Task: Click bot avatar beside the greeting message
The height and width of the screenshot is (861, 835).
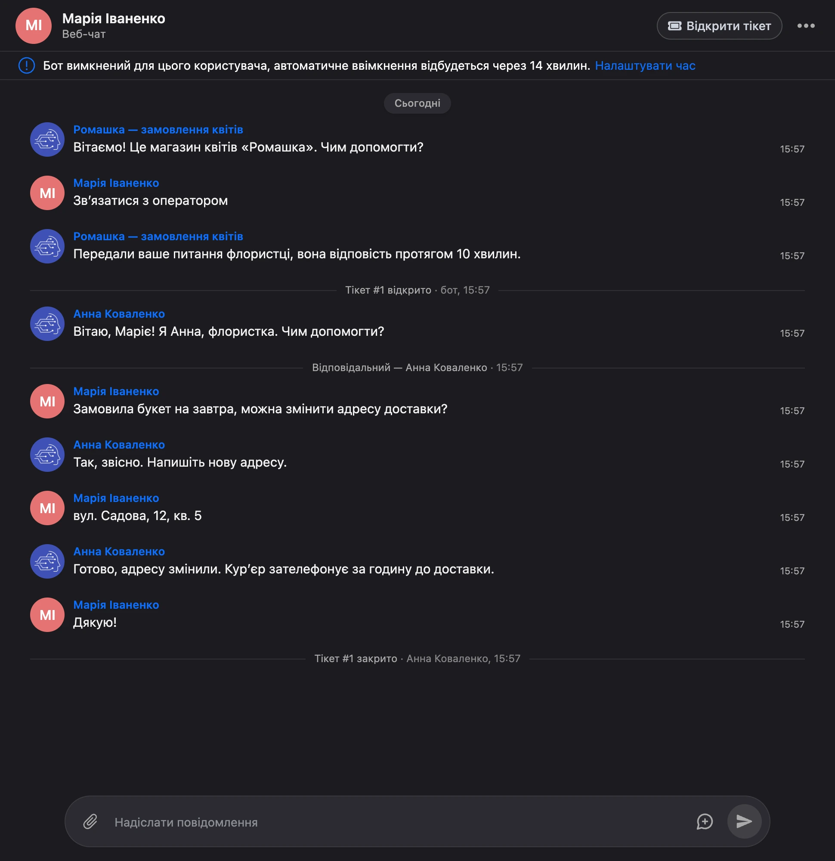Action: tap(47, 139)
